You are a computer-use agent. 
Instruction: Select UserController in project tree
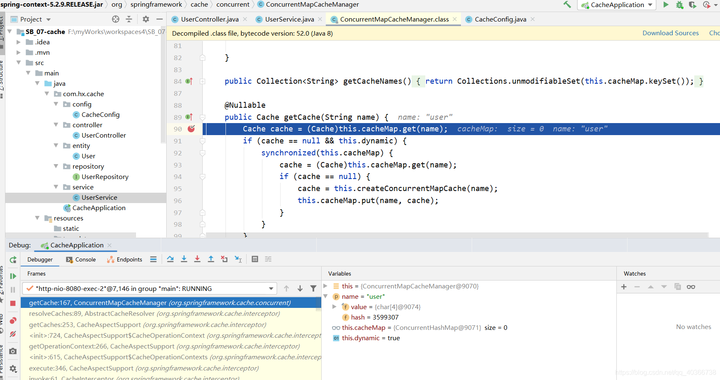pyautogui.click(x=104, y=136)
